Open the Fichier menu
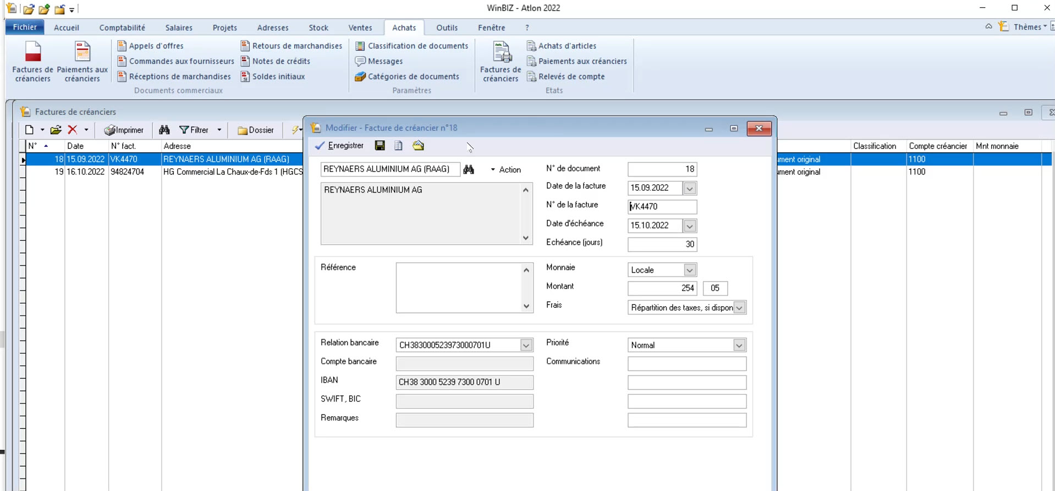Screen dimensions: 1055x491 click(25, 27)
